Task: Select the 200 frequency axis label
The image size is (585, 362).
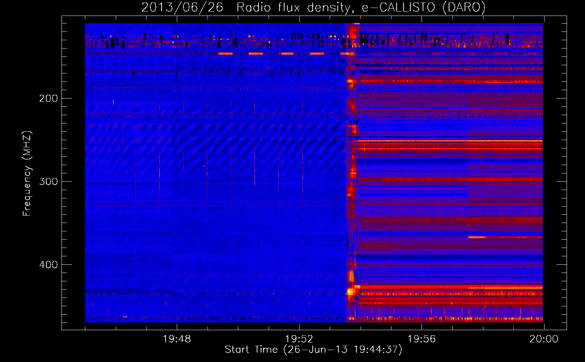Action: (x=48, y=98)
